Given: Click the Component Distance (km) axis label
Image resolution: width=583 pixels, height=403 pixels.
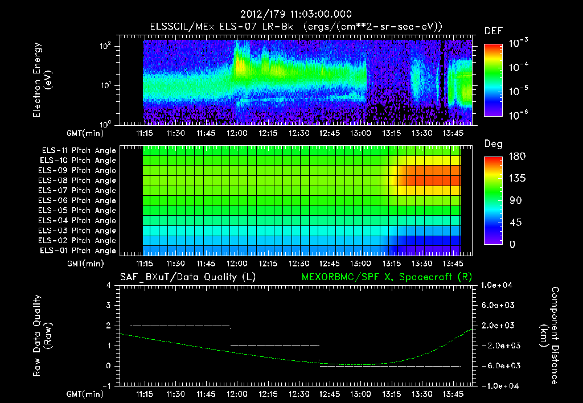Looking at the screenshot, I should [549, 335].
